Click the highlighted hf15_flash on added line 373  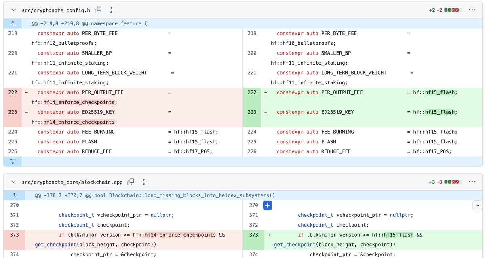click(398, 235)
